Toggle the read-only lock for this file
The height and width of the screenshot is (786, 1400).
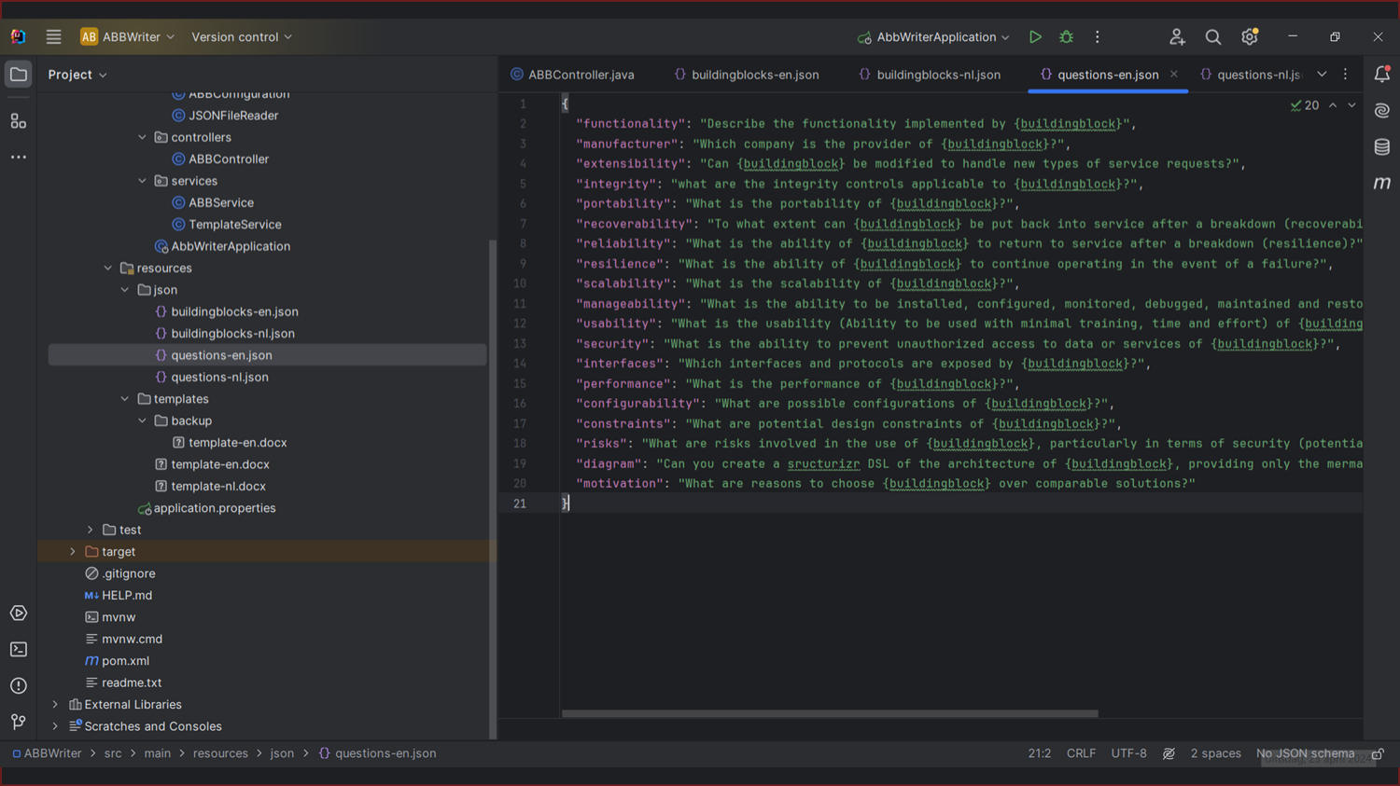point(1378,753)
